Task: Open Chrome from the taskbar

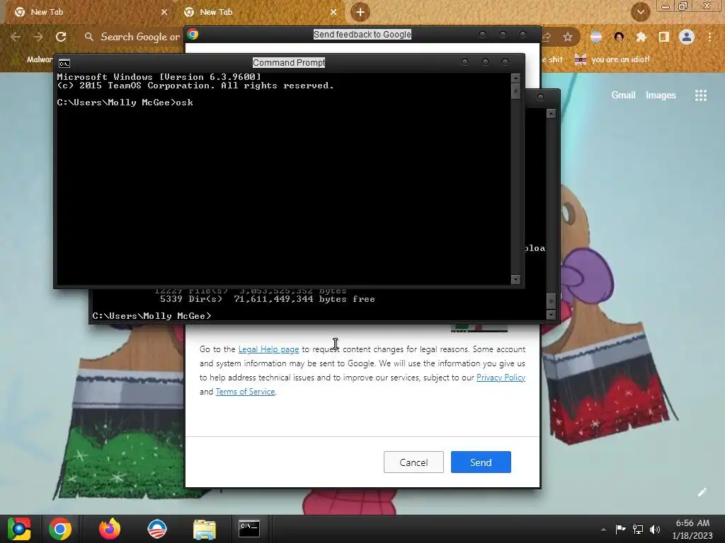Action: [x=60, y=529]
